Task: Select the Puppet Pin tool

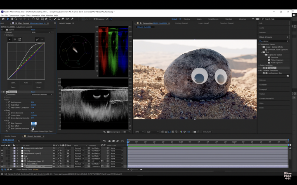Action: point(72,19)
